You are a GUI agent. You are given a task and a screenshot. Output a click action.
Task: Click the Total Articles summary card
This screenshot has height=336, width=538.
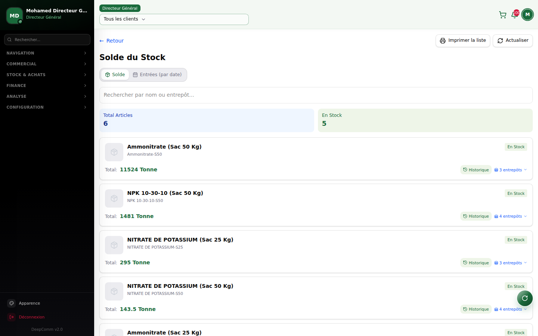click(207, 120)
